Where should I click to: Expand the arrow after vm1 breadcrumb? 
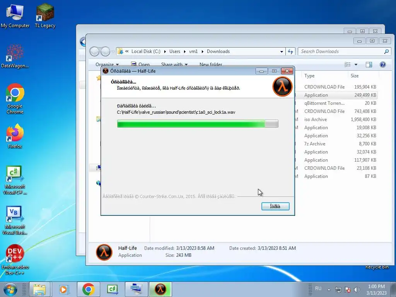pyautogui.click(x=202, y=51)
